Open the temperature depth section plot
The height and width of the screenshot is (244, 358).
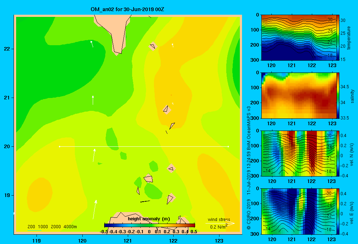[299, 38]
